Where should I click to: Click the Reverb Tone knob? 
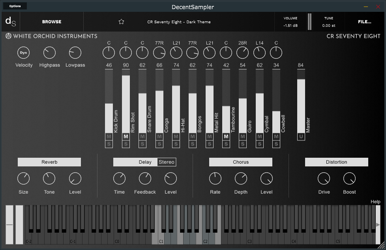[x=49, y=178]
